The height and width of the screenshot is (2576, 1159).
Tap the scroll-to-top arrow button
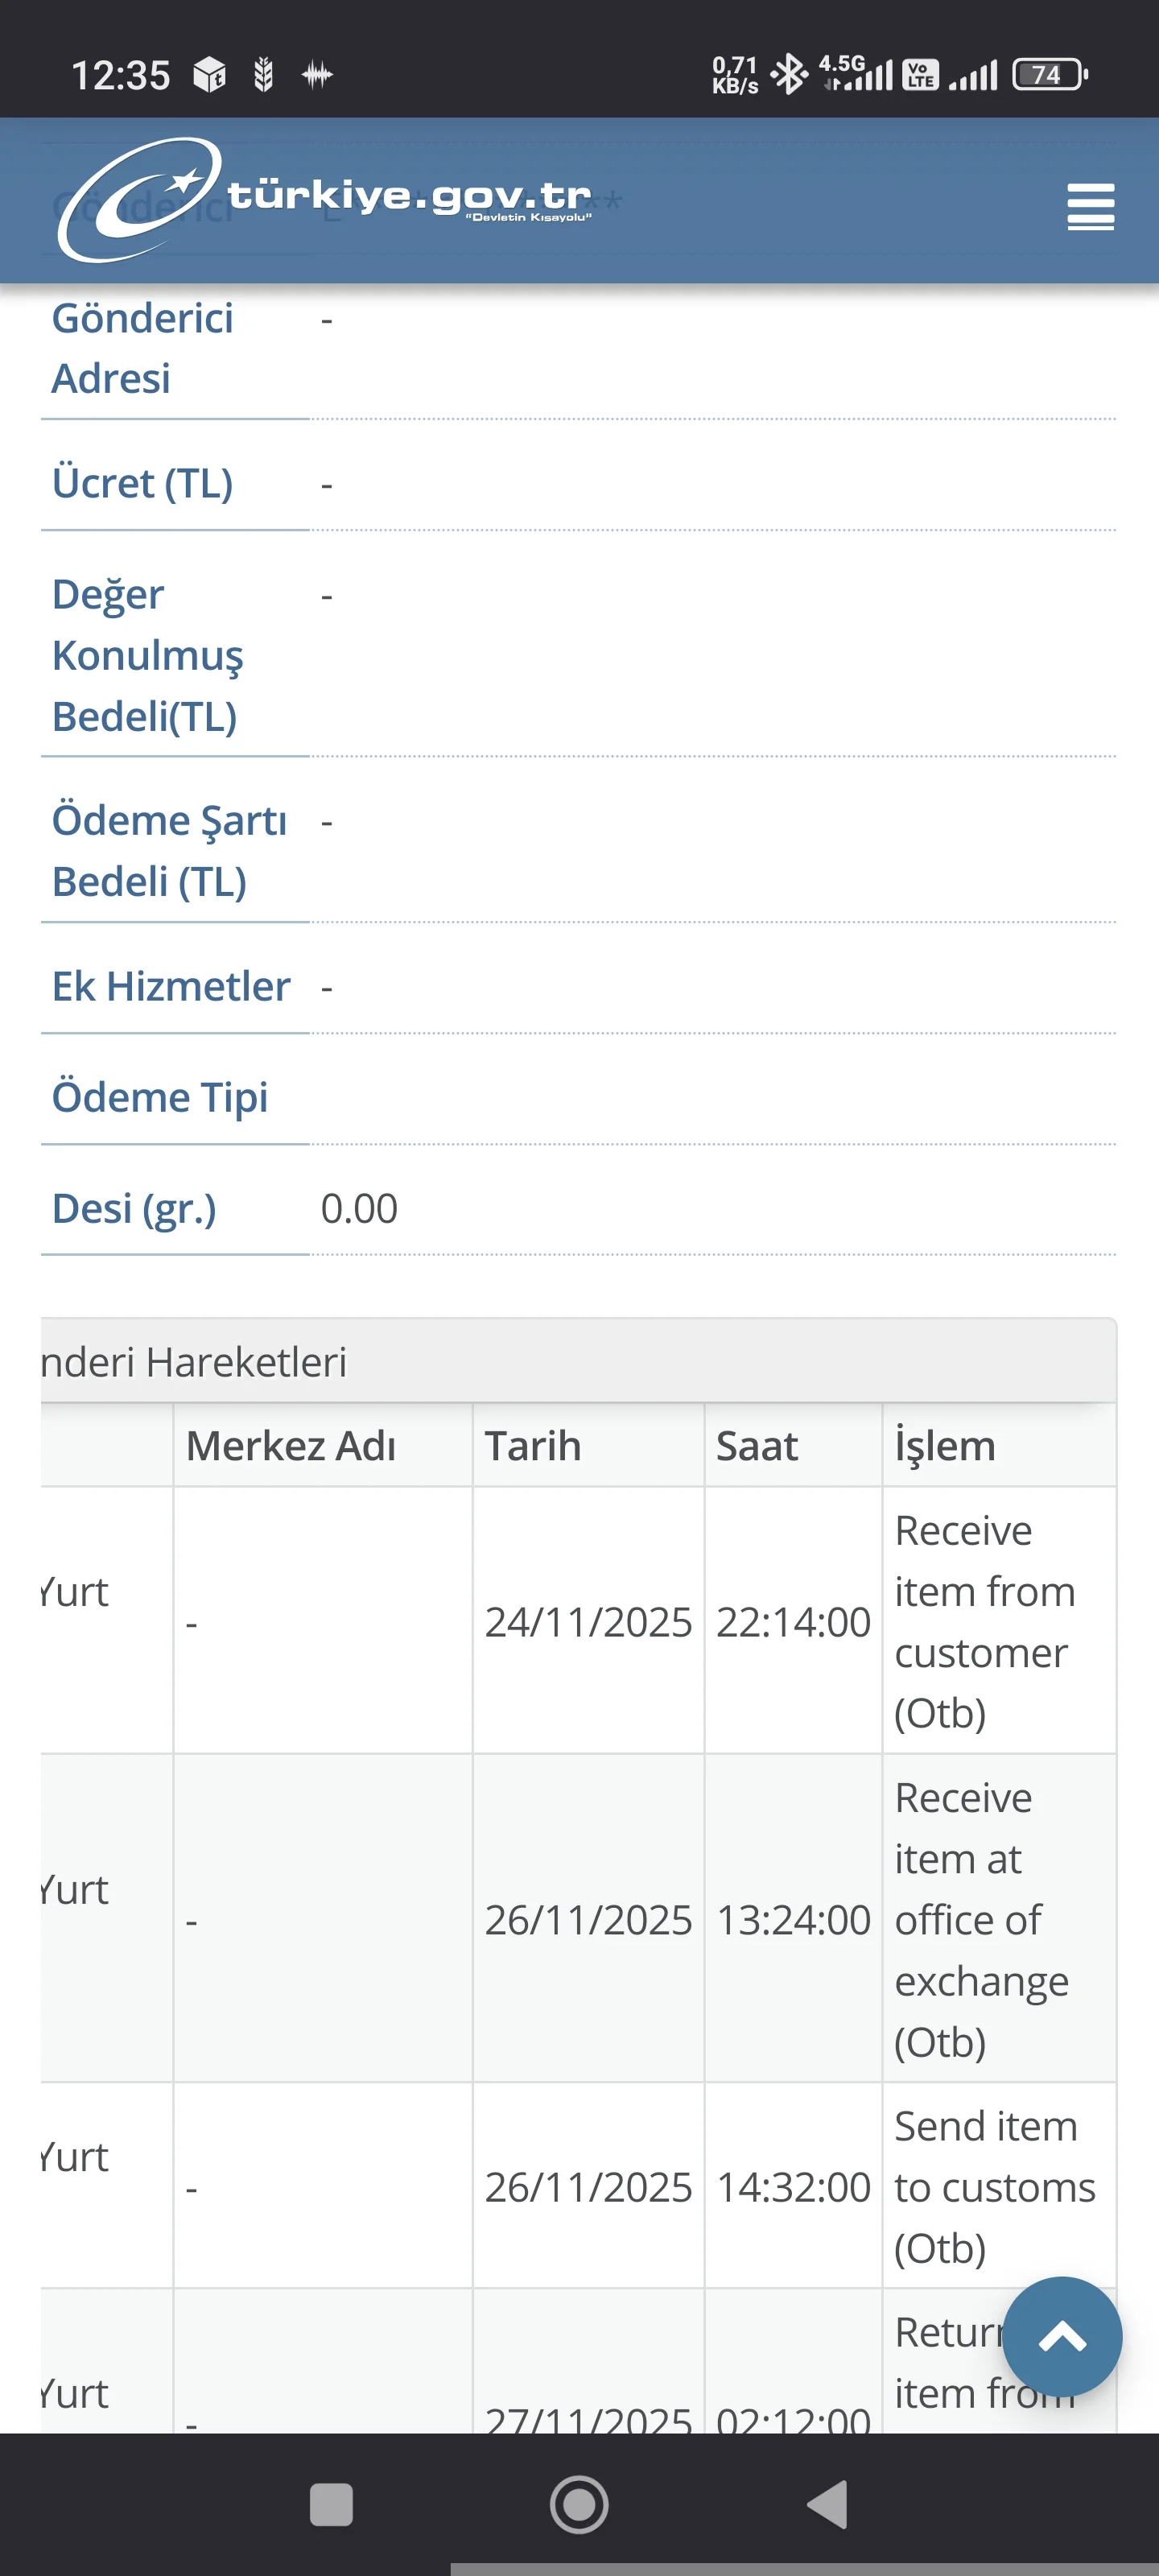(1061, 2336)
